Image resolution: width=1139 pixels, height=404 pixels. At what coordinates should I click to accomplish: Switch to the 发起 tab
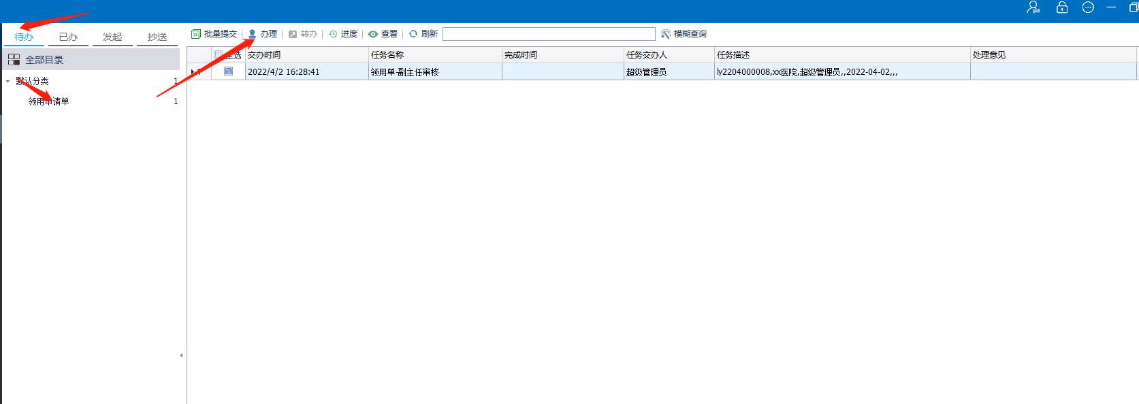[112, 37]
